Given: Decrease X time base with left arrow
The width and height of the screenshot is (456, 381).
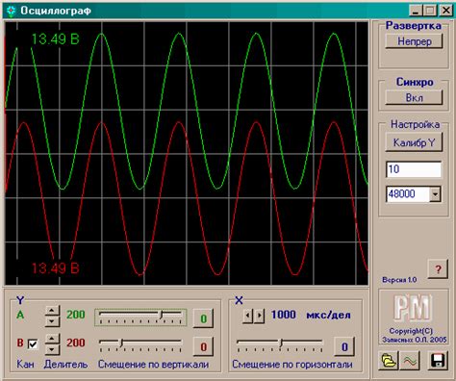Looking at the screenshot, I should coord(247,316).
